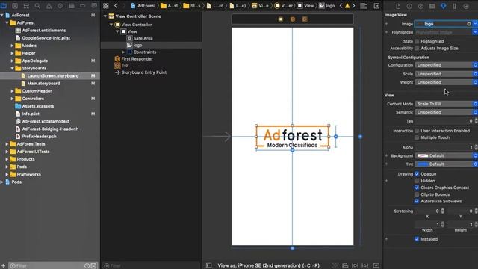Jump to the next issue

[x=353, y=6]
